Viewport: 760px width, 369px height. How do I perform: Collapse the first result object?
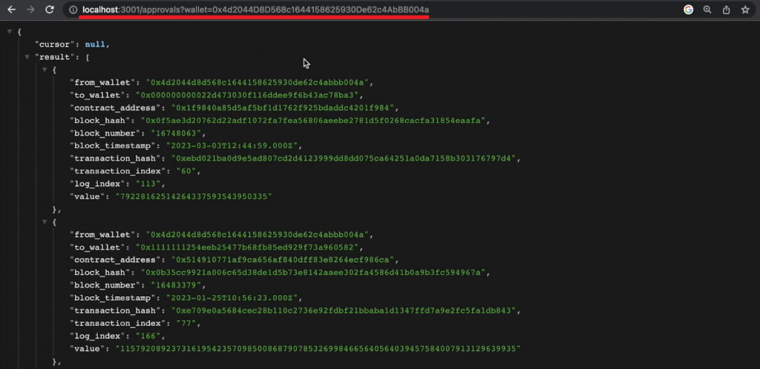click(45, 70)
